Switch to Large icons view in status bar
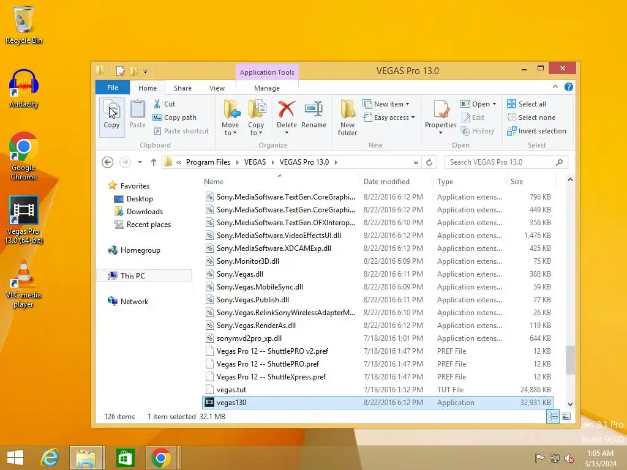 566,417
